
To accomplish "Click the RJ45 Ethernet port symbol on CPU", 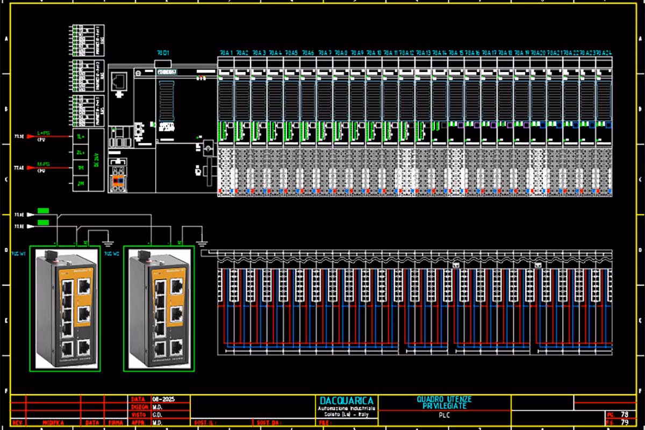I will pyautogui.click(x=119, y=82).
